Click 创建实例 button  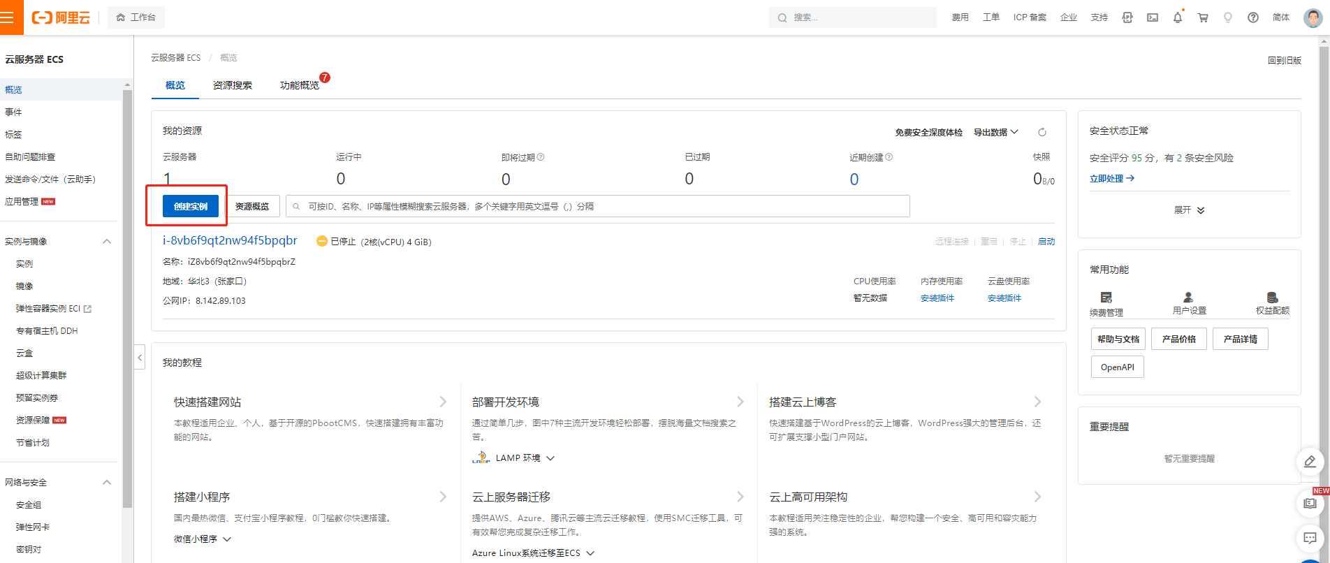[191, 206]
